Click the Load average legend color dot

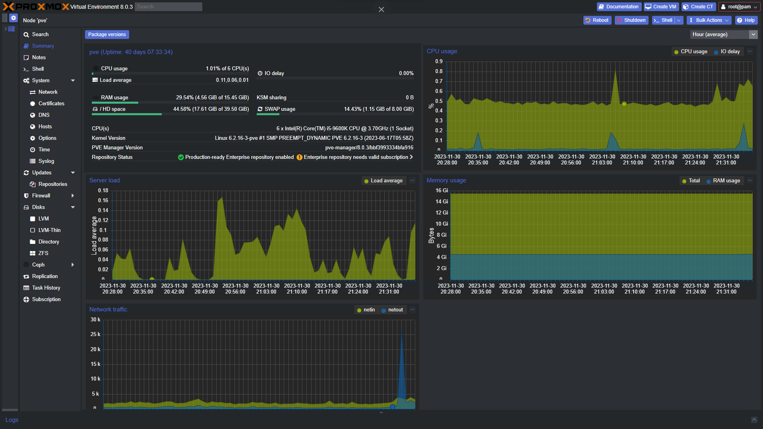pos(366,181)
